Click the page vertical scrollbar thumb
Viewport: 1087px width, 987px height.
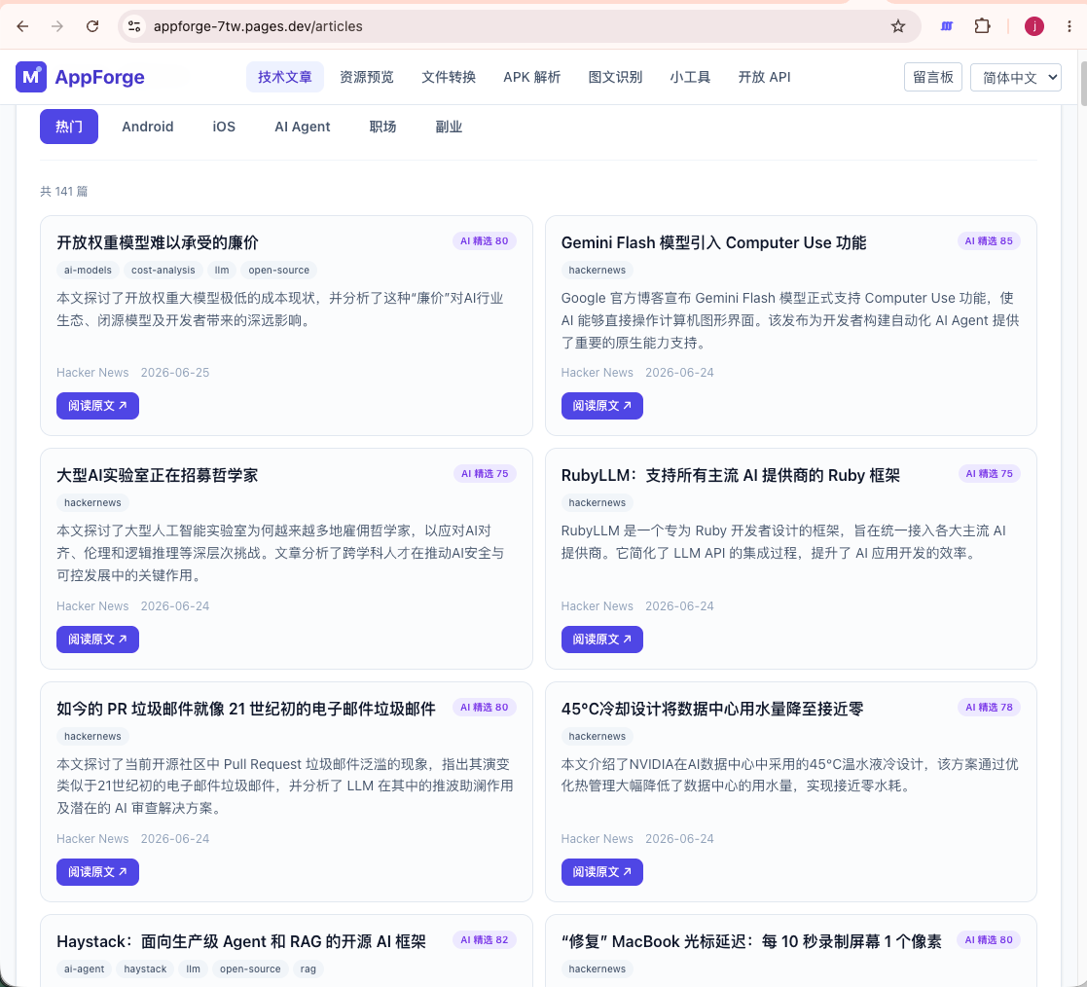click(1083, 84)
